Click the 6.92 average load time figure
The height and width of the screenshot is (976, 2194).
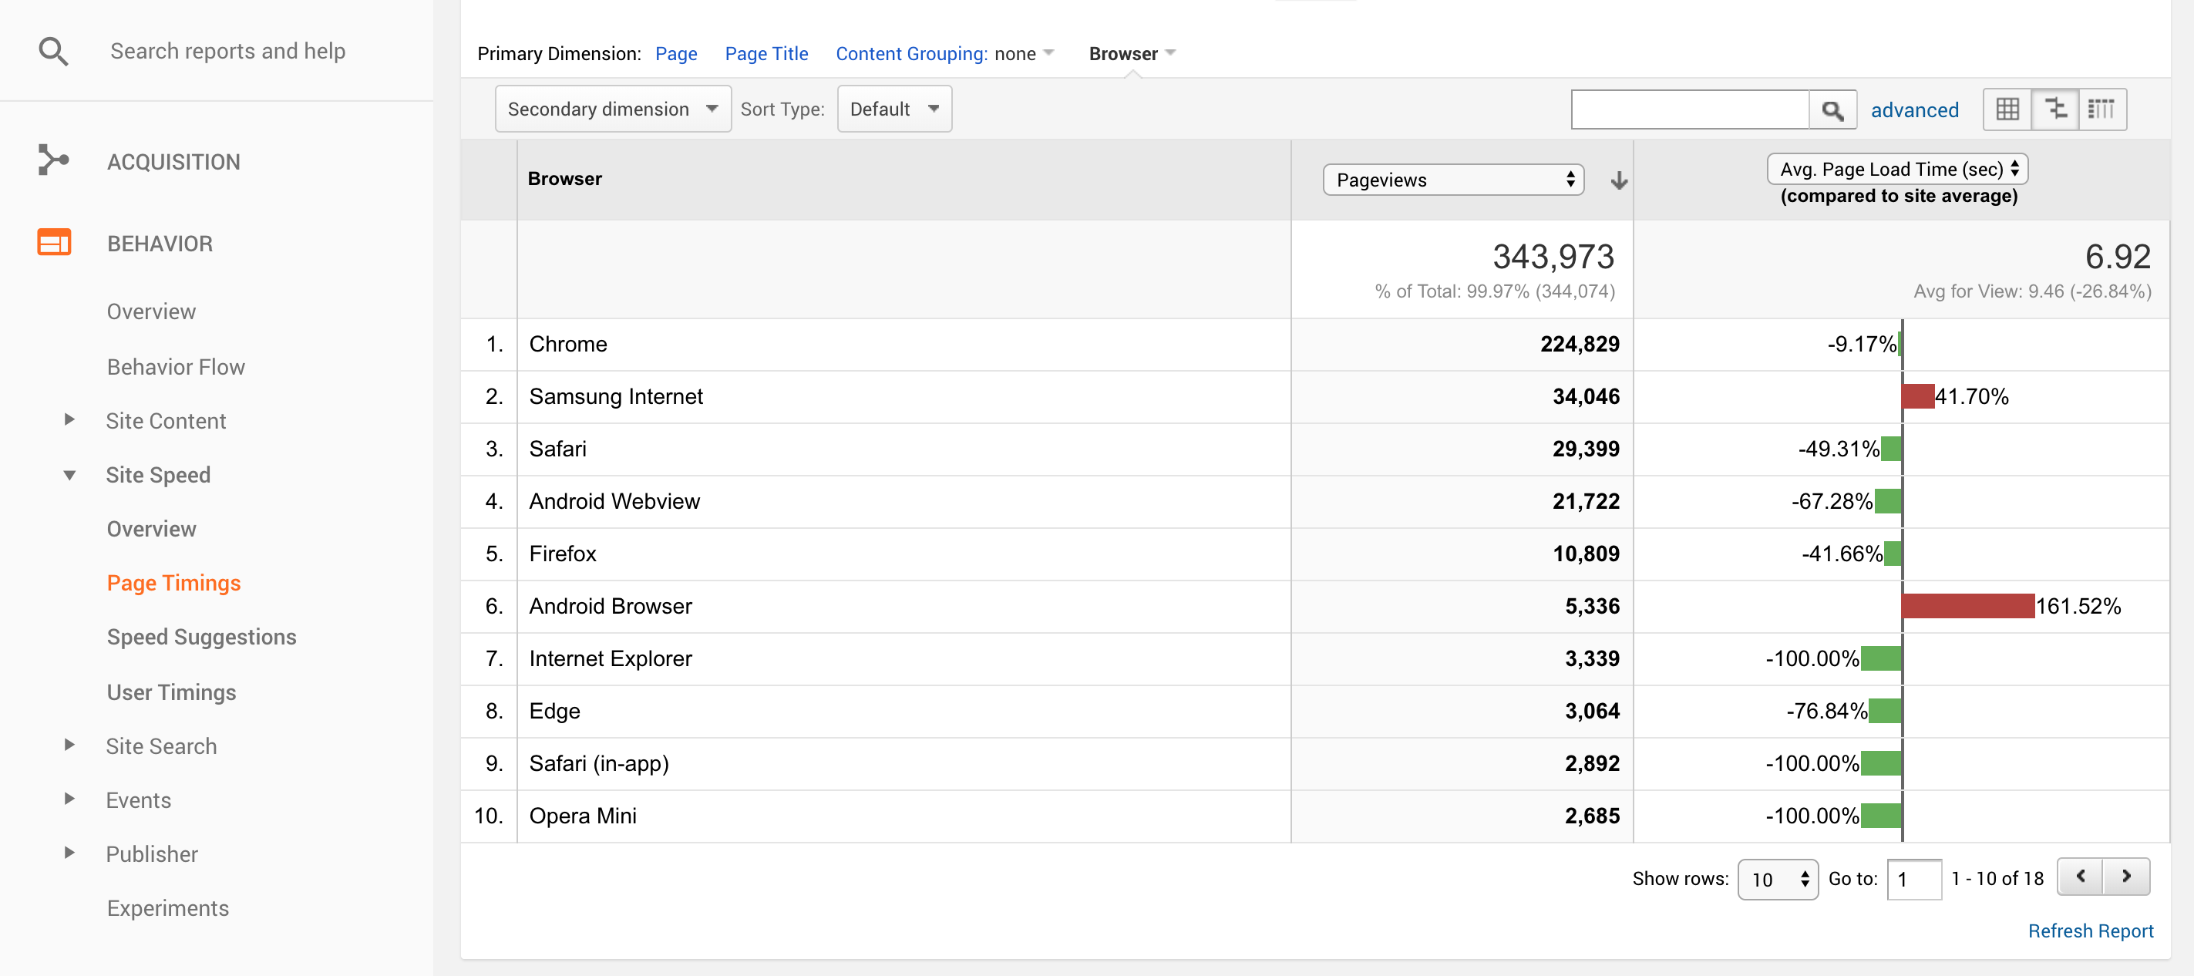(x=2118, y=257)
